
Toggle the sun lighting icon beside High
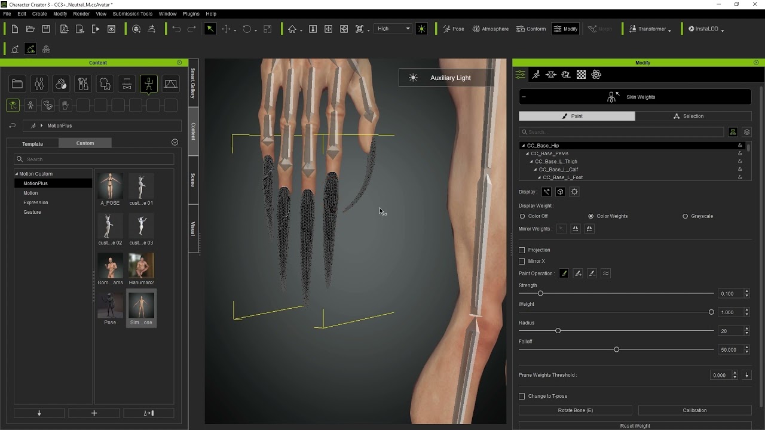422,29
